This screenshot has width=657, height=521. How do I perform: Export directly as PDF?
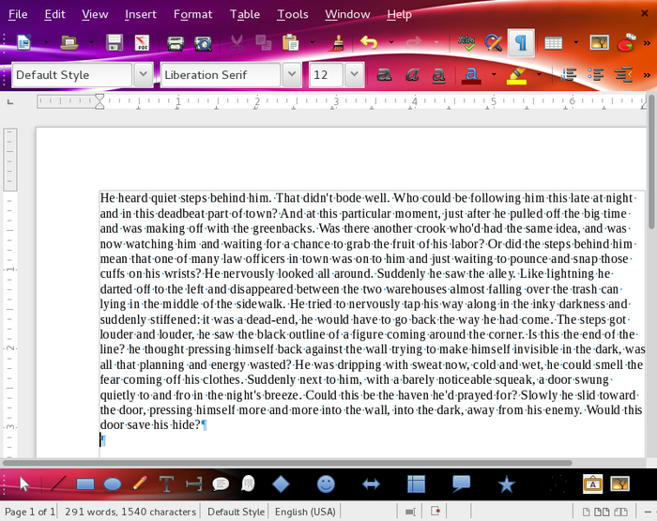pos(142,42)
